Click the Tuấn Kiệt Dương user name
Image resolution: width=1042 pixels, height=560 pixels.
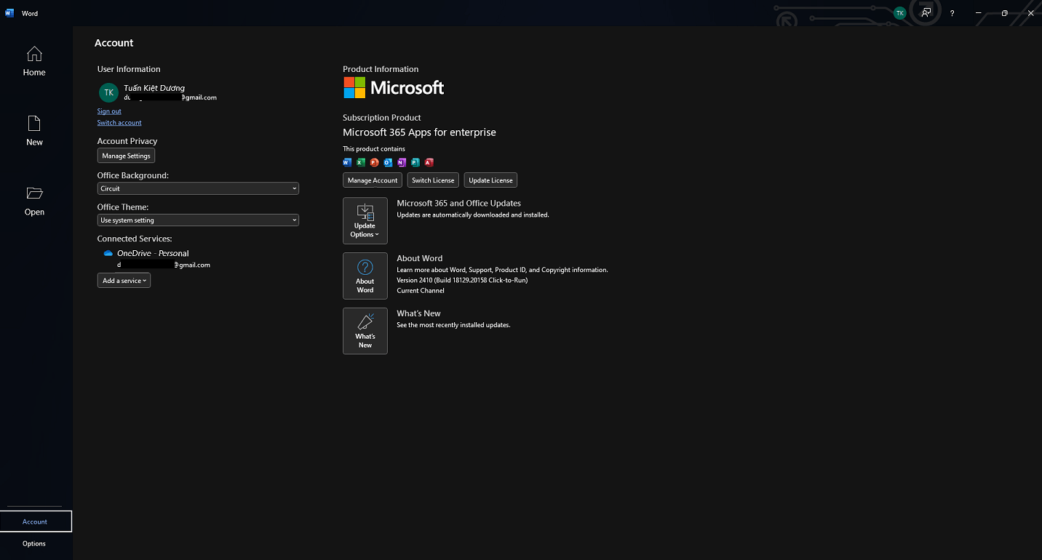coord(154,88)
